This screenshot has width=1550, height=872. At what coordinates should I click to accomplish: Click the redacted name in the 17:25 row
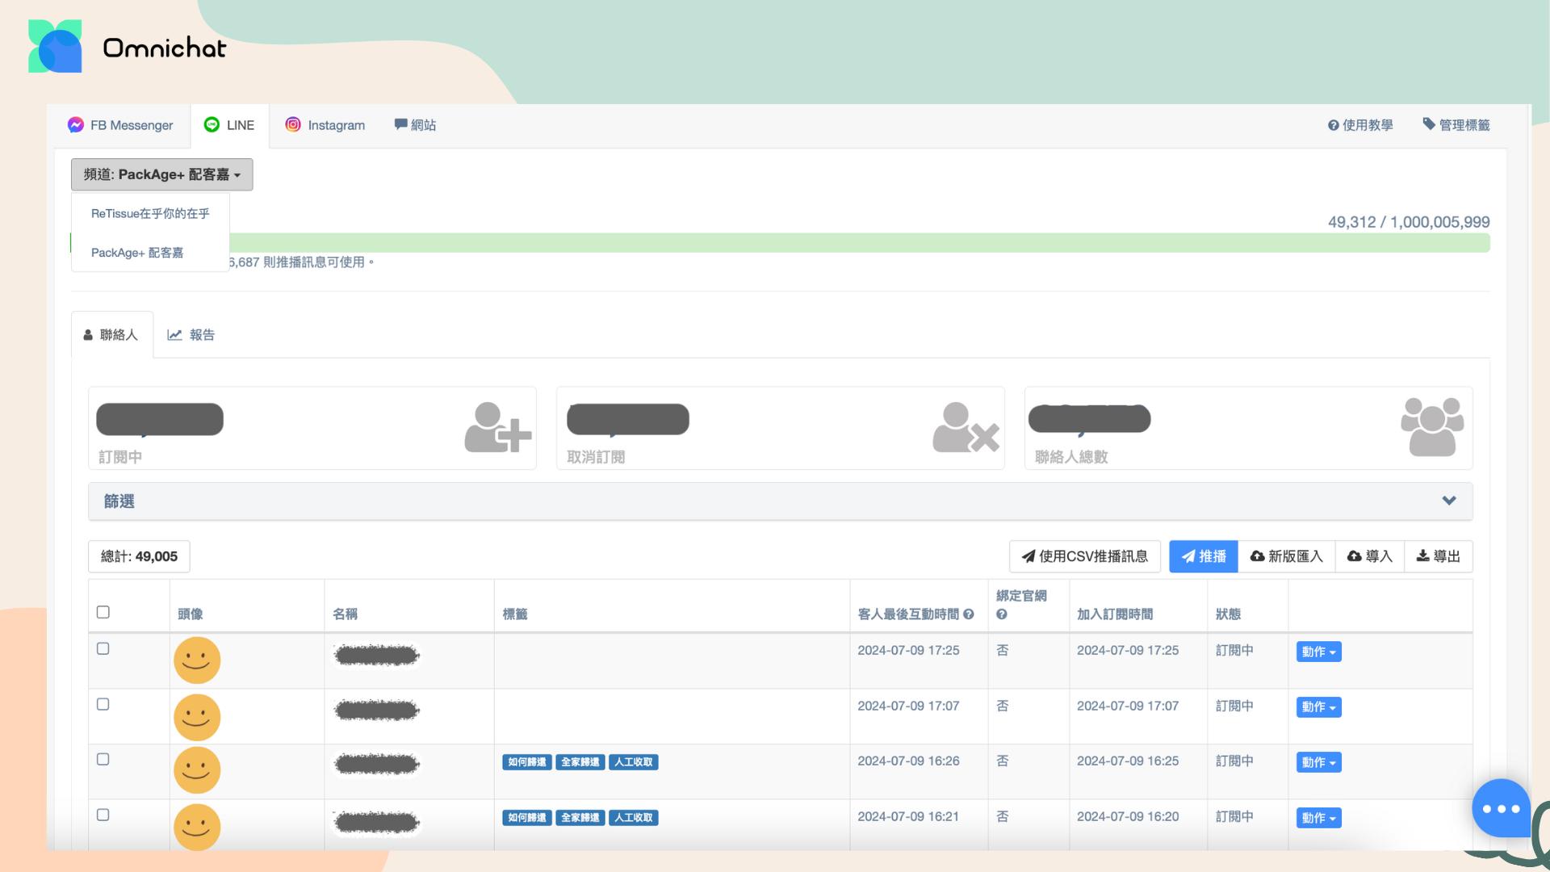(377, 655)
